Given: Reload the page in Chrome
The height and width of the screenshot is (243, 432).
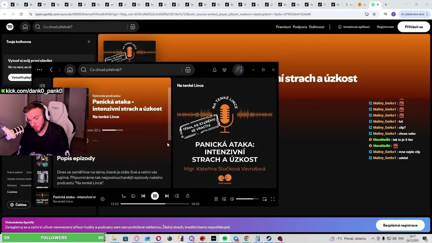Looking at the screenshot, I should pyautogui.click(x=21, y=14).
